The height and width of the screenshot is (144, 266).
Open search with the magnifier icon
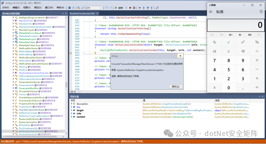point(158,8)
